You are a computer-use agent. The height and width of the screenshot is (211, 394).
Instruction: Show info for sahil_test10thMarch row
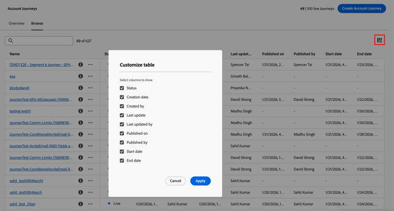tap(81, 192)
